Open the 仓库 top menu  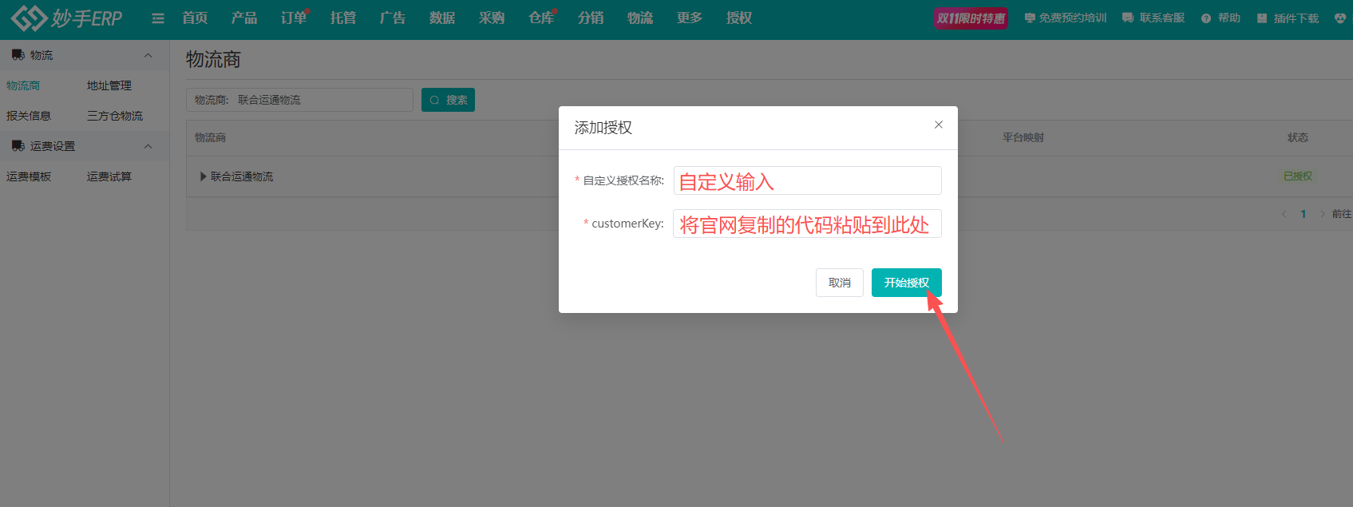[540, 18]
